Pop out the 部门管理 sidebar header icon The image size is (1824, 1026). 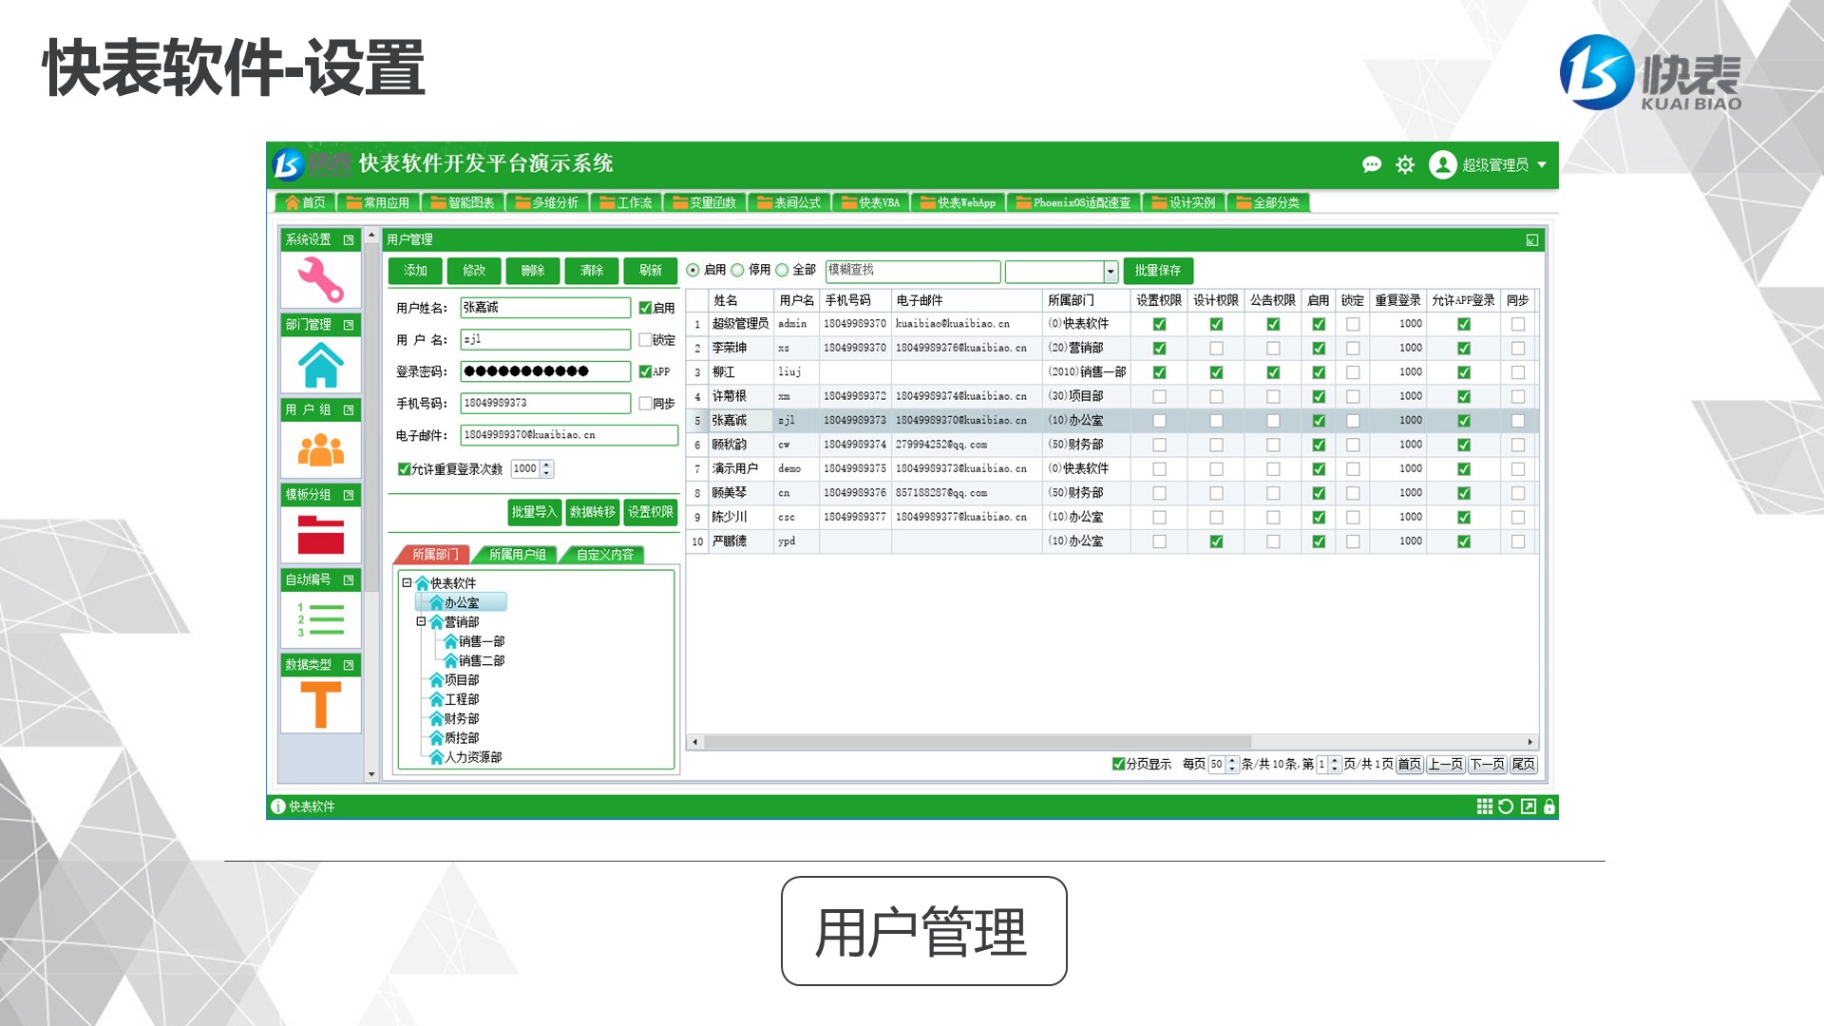[349, 325]
